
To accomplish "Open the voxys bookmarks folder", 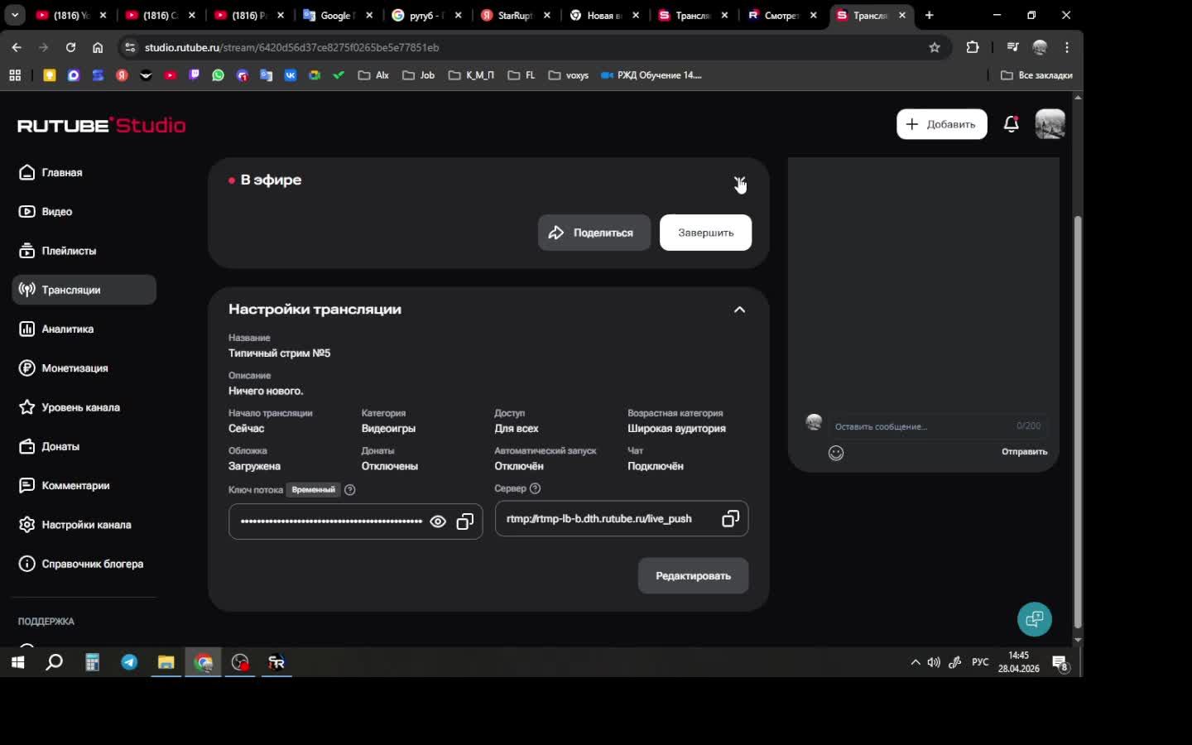I will 569,75.
